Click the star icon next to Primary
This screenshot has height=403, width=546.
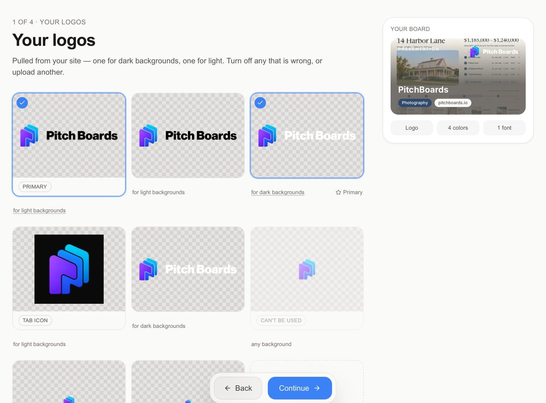click(x=338, y=192)
